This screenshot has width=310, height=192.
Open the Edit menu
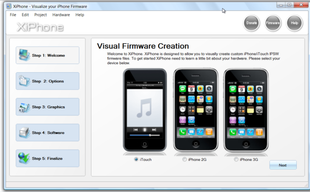25,15
